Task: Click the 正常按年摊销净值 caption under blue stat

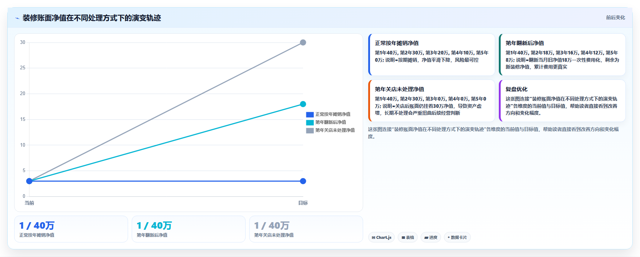Action: (x=37, y=235)
